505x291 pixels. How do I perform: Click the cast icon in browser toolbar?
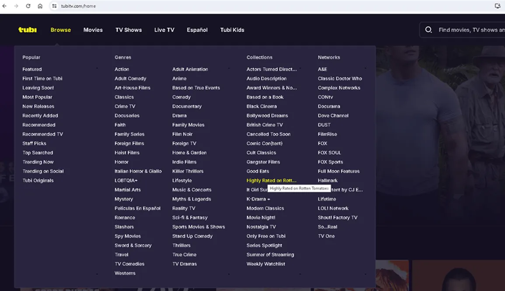tap(497, 6)
